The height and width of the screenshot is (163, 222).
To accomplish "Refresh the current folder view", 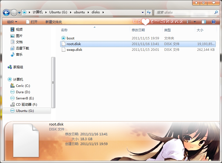I will point(149,12).
